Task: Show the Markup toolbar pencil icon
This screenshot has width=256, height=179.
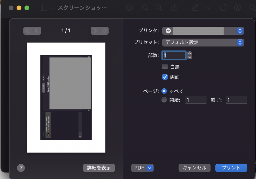Action: pyautogui.click(x=195, y=8)
